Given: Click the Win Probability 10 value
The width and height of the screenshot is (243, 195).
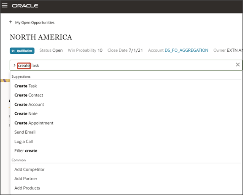Looking at the screenshot, I should point(85,50).
